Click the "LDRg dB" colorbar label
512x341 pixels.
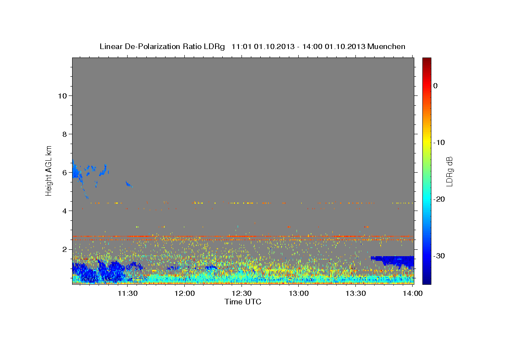[449, 172]
